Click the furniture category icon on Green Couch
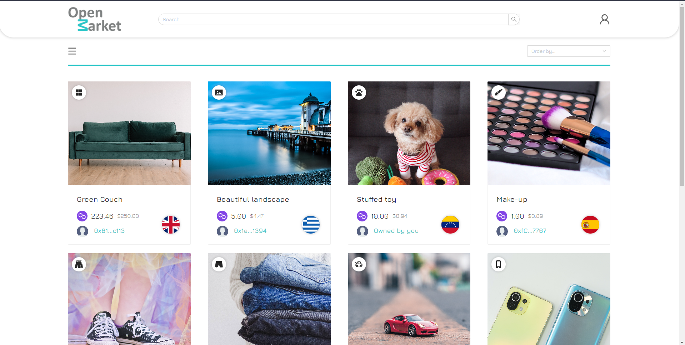Viewport: 685px width, 345px height. 79,92
